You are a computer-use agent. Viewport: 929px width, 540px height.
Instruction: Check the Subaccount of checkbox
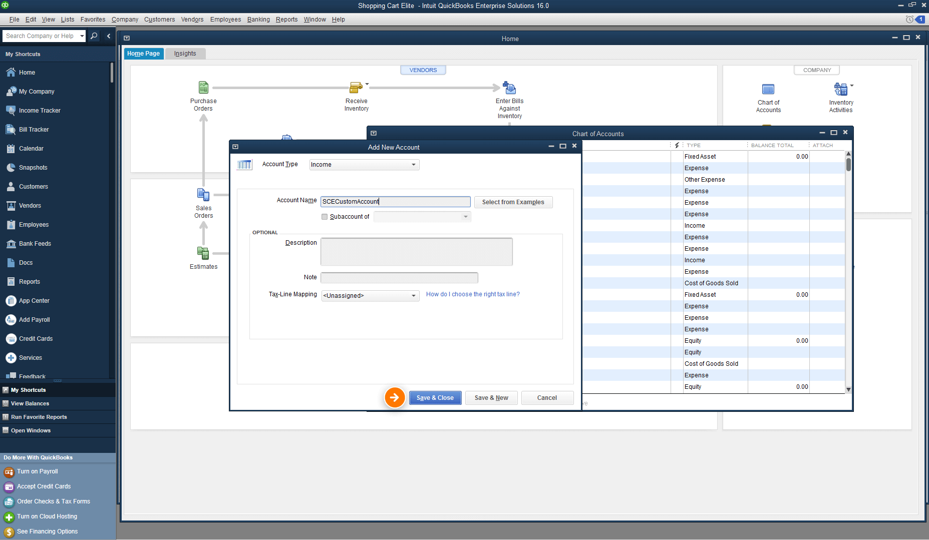[325, 217]
